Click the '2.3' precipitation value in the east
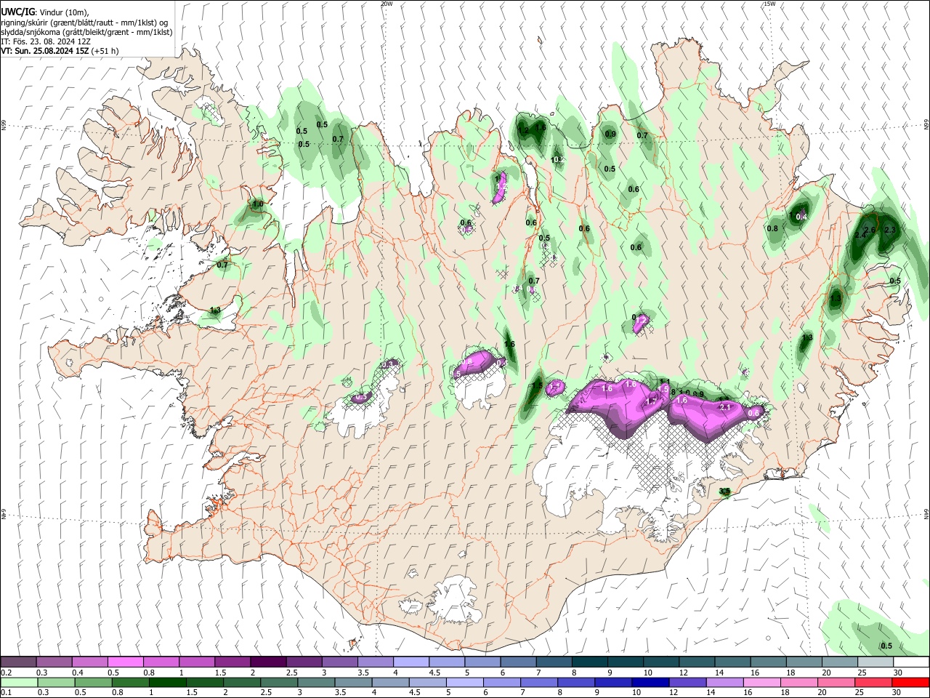Screen dimensions: 930x698 (890, 230)
